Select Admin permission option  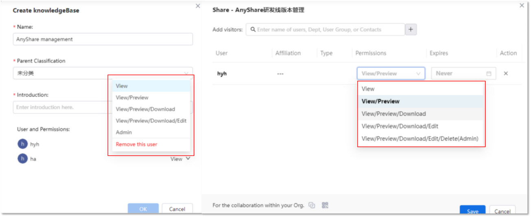point(151,132)
